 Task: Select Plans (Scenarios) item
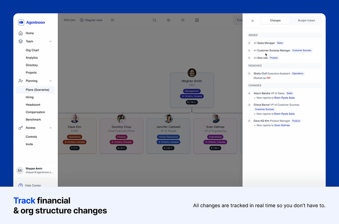point(35,90)
